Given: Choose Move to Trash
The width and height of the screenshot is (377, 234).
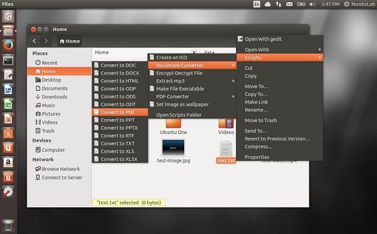Looking at the screenshot, I should click(280, 120).
